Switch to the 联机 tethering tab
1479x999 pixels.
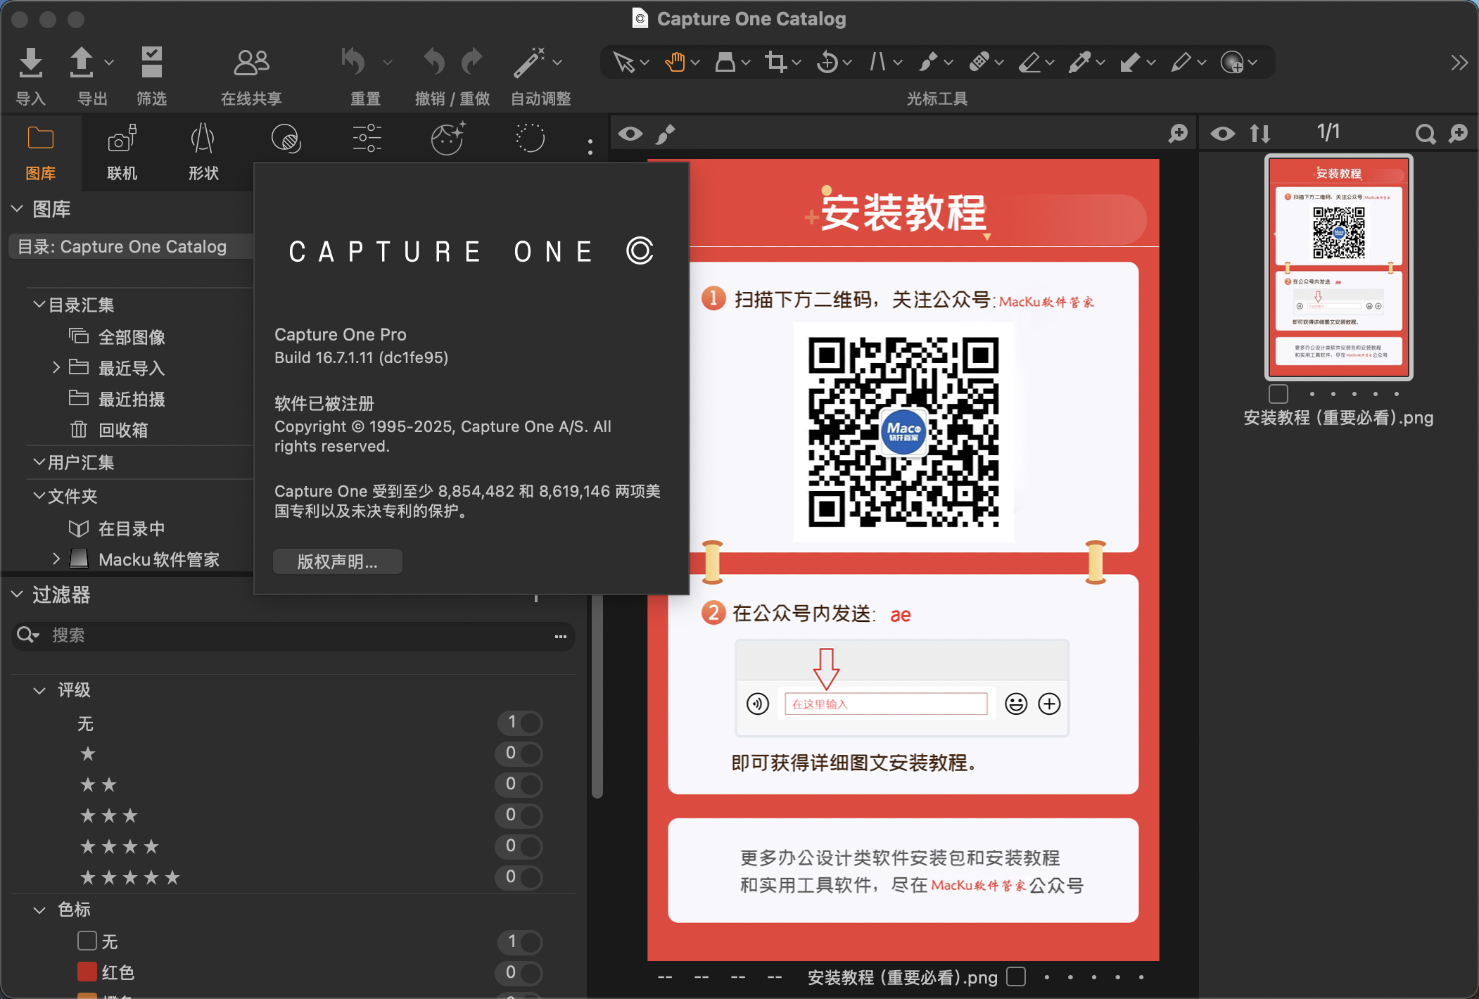(122, 153)
